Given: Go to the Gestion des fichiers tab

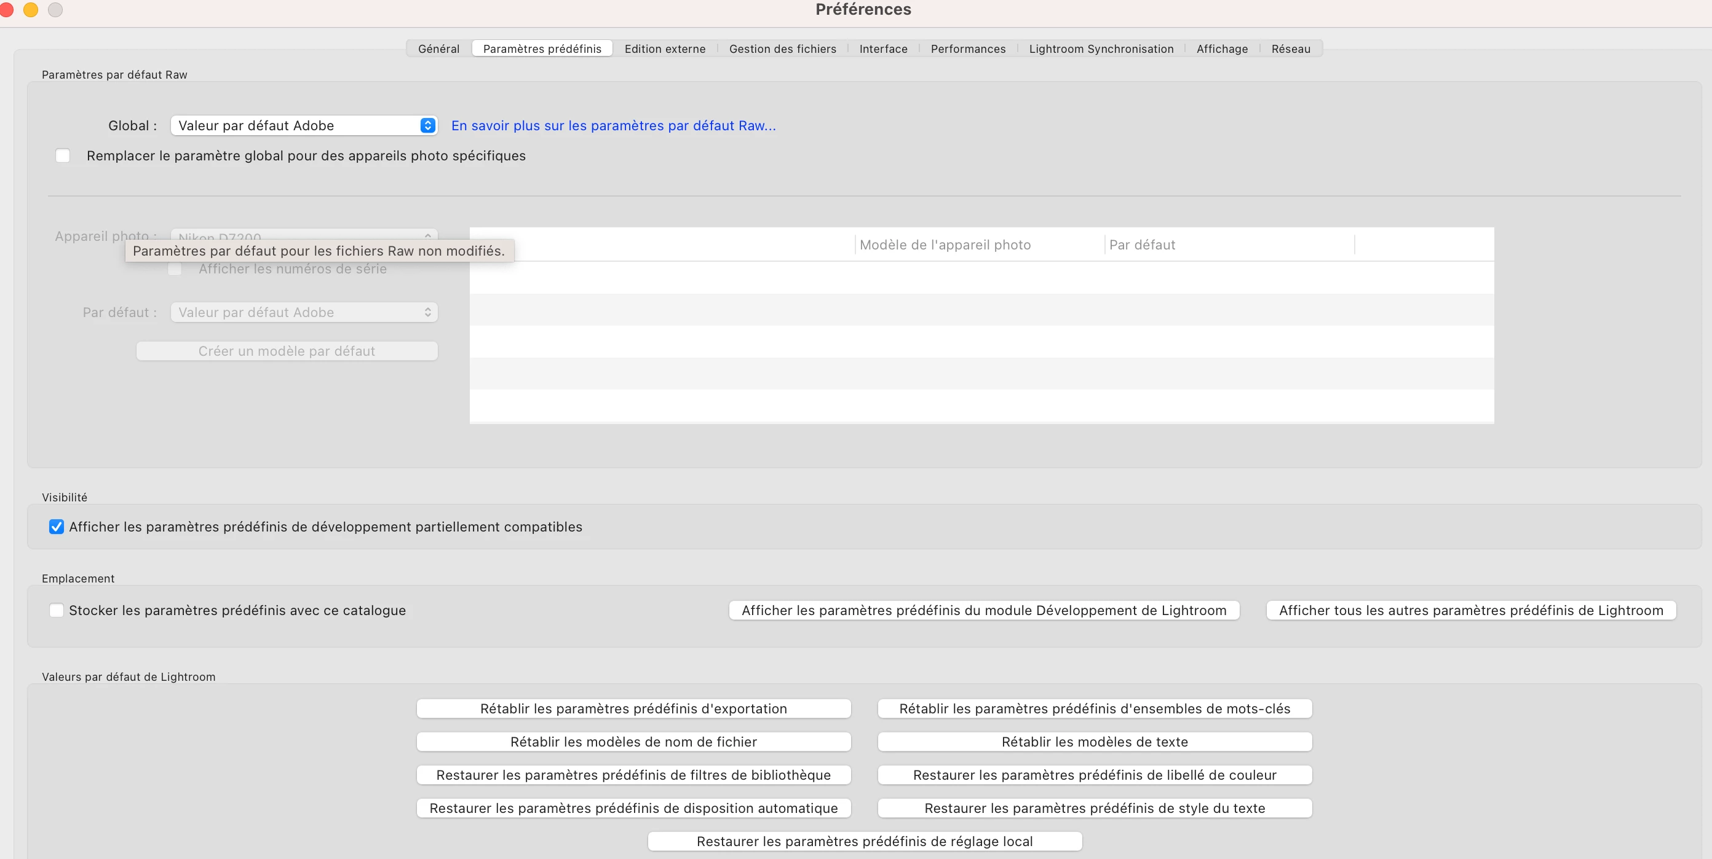Looking at the screenshot, I should [x=782, y=49].
